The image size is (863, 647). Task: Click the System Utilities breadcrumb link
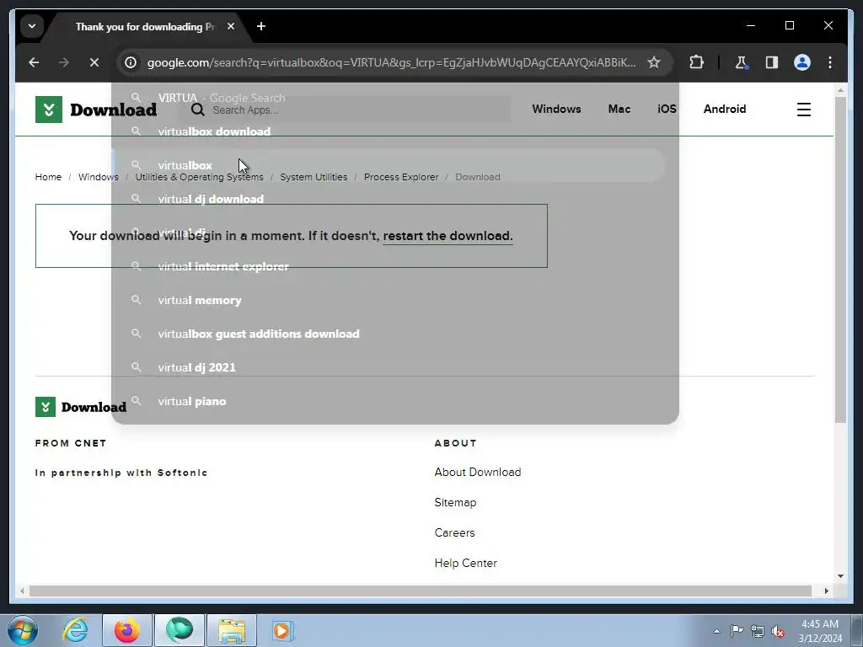point(314,177)
